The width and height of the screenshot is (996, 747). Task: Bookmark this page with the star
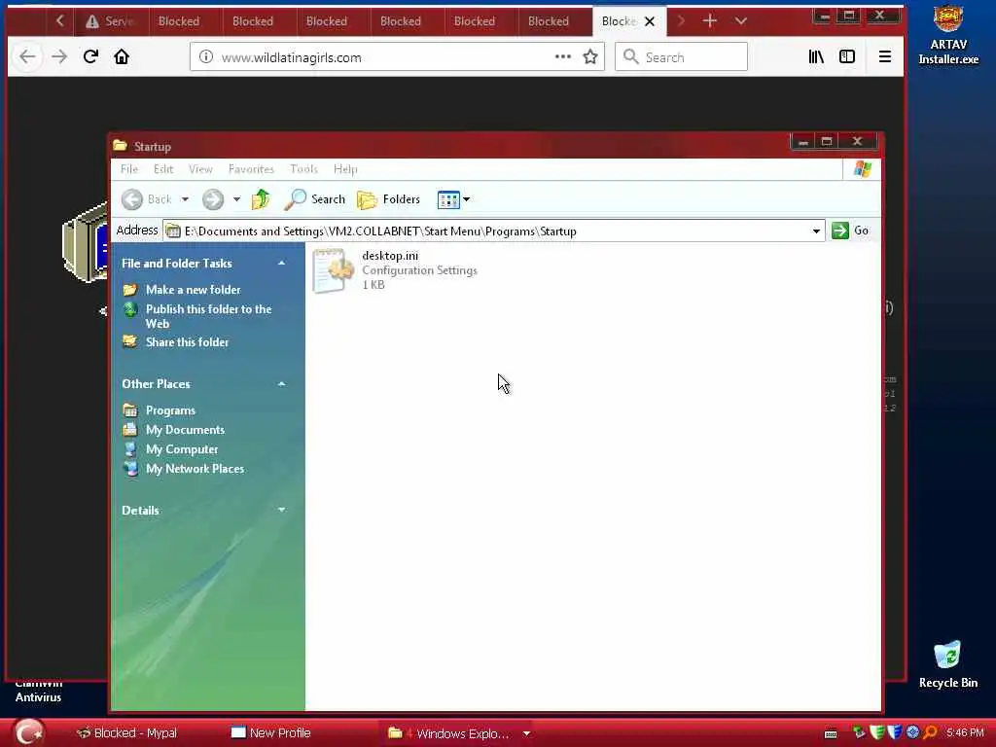[x=590, y=57]
